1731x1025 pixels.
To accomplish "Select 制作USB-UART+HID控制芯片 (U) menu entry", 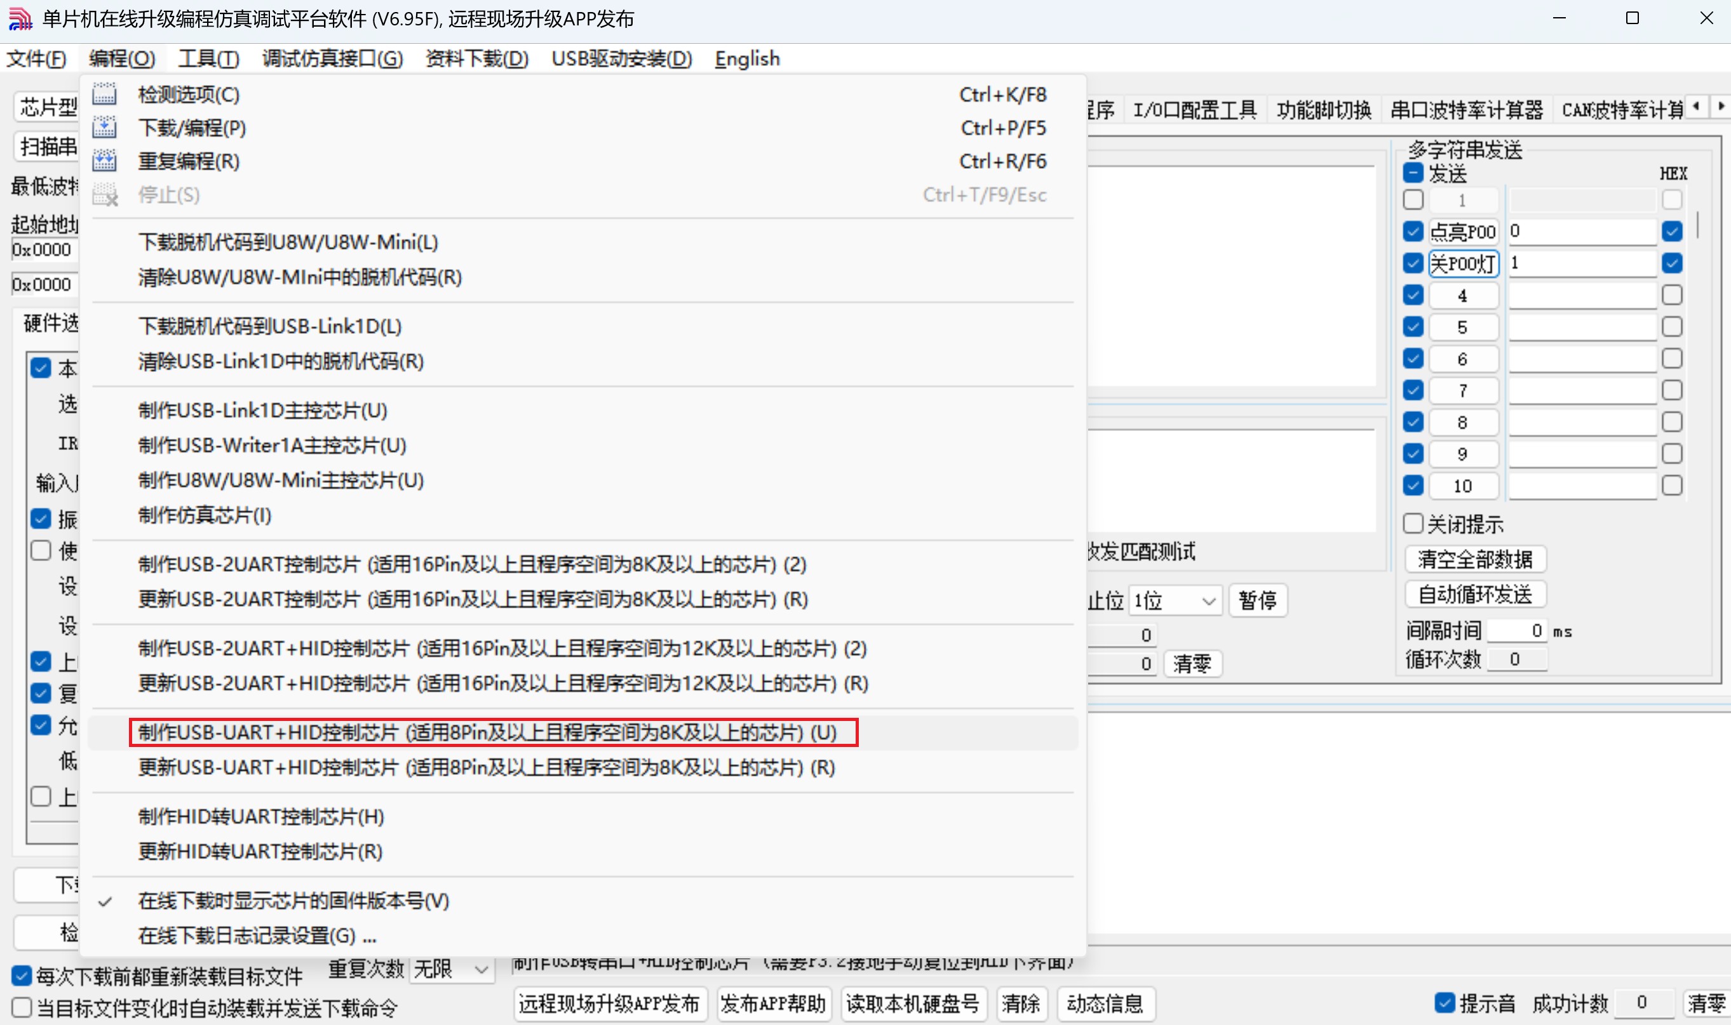I will tap(487, 732).
